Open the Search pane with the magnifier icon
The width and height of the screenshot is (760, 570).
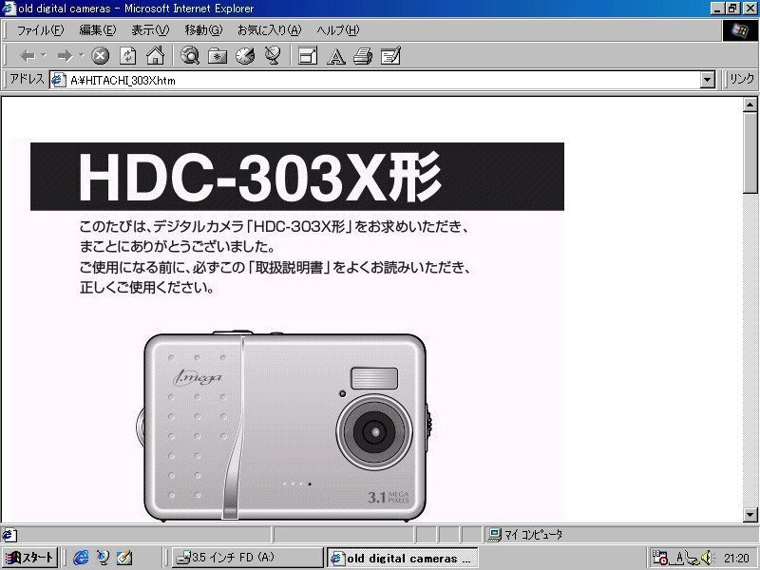(x=189, y=55)
